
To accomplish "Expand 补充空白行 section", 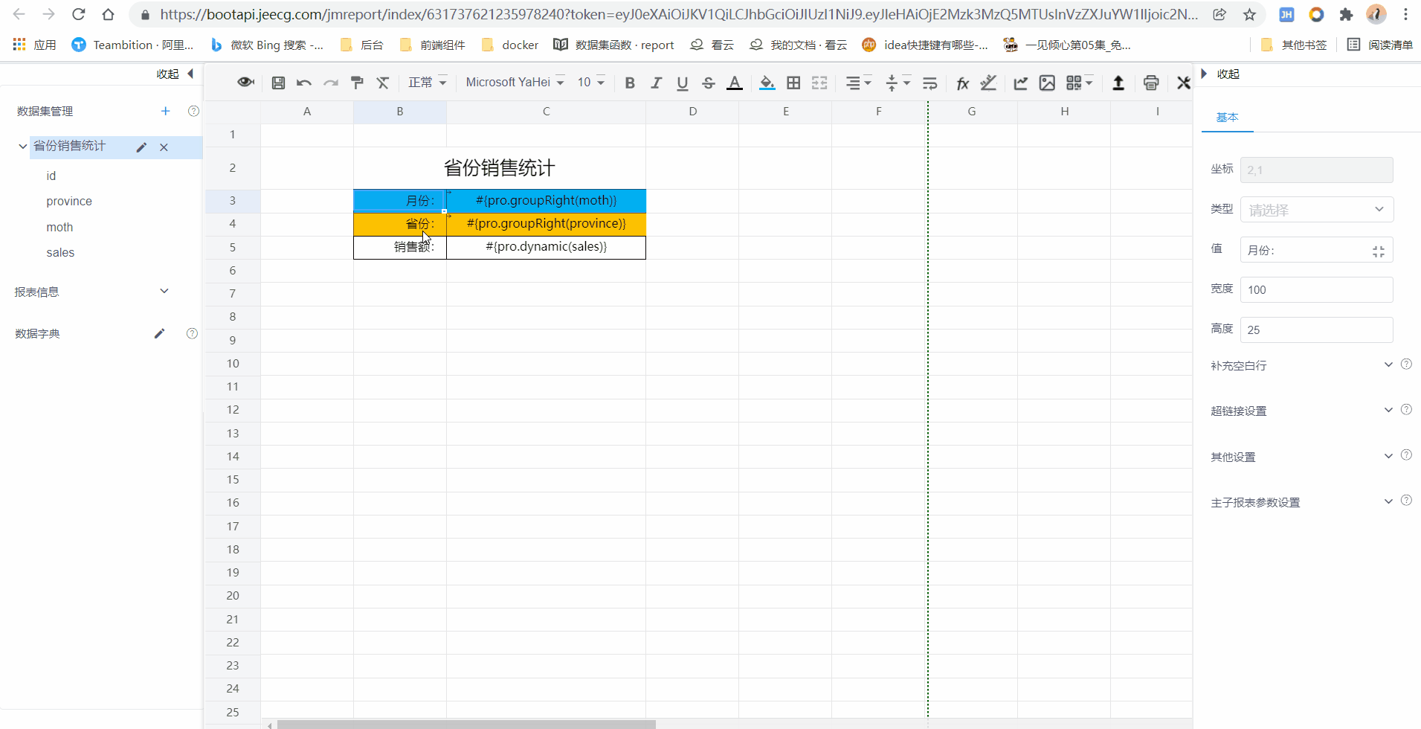I will click(x=1388, y=364).
